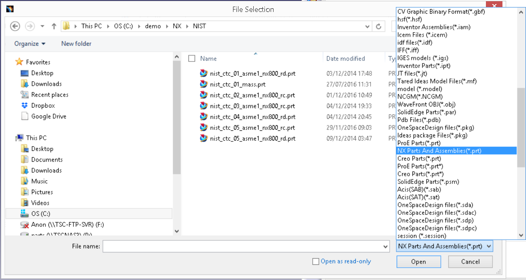The width and height of the screenshot is (526, 280).
Task: Open the recent locations dropdown arrow
Action: (x=42, y=26)
